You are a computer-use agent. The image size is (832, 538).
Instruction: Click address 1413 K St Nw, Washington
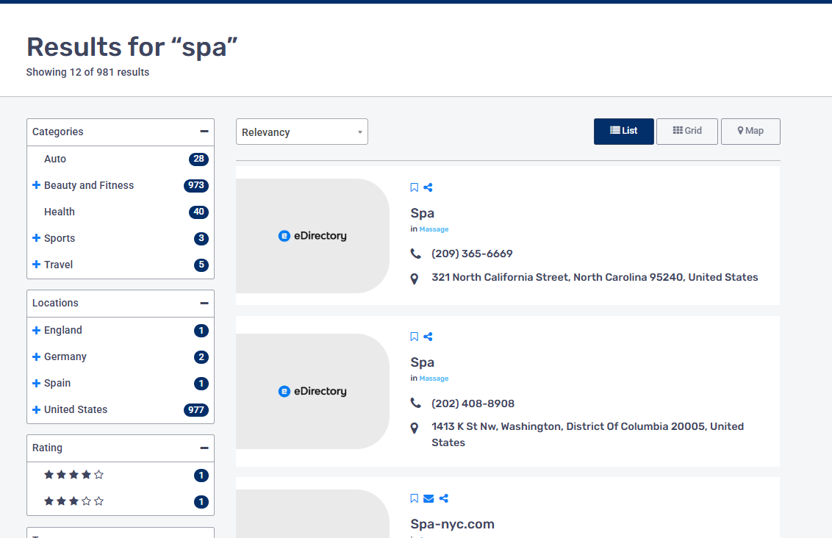pos(588,434)
